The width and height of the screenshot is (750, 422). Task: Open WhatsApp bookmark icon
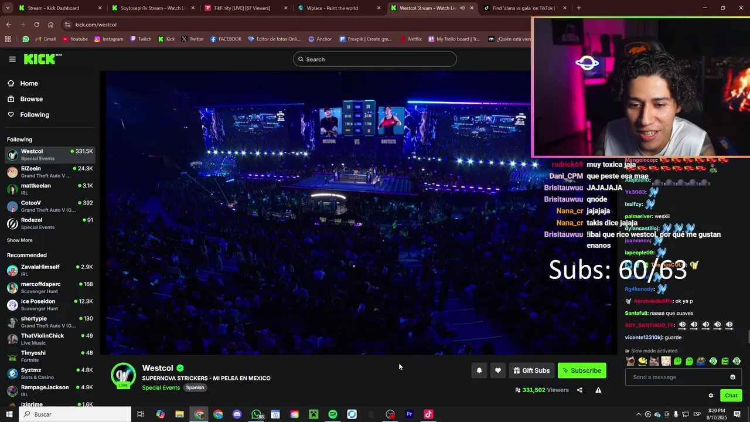pos(26,39)
